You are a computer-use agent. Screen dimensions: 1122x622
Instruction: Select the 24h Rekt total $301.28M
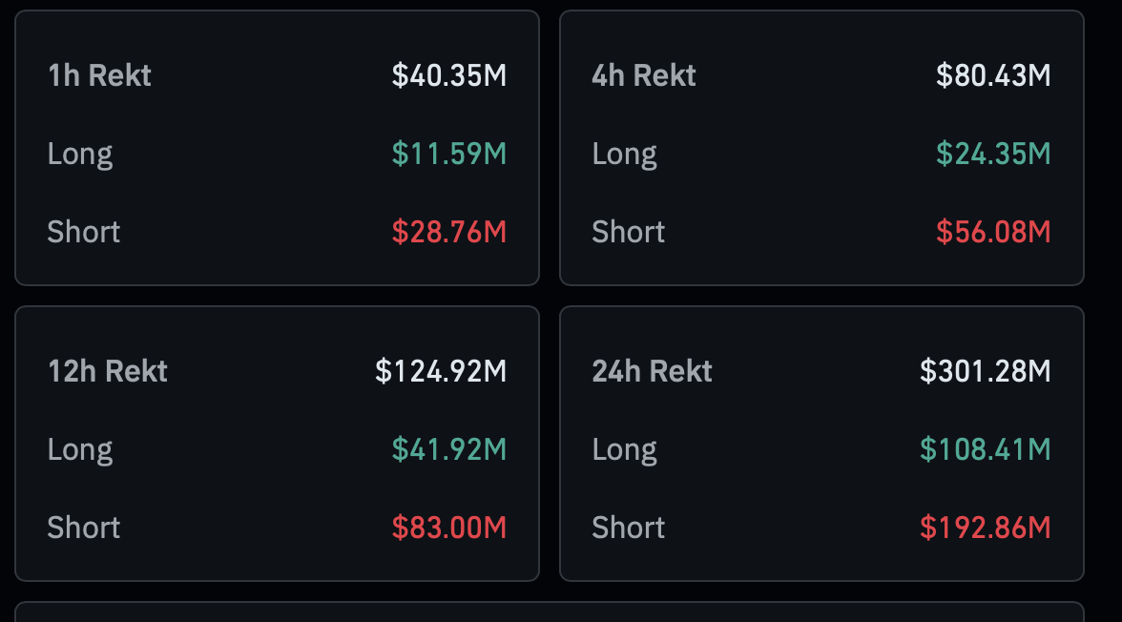click(986, 371)
